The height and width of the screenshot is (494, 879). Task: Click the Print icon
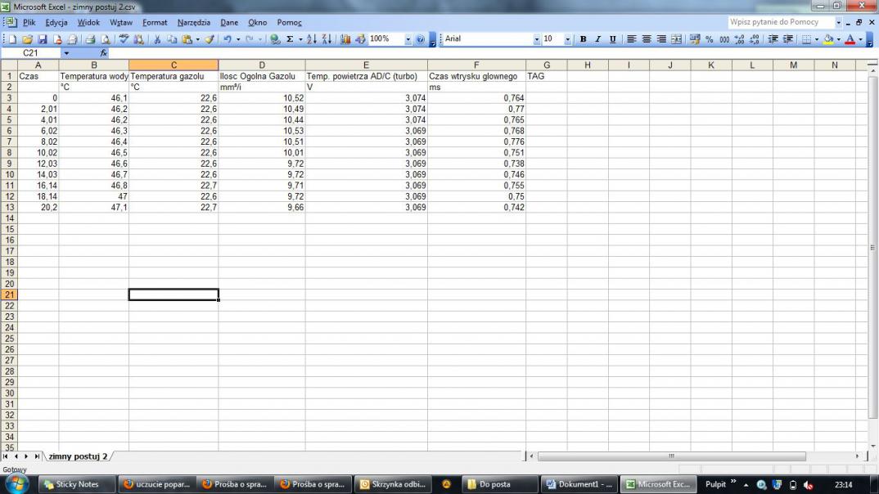(x=90, y=39)
